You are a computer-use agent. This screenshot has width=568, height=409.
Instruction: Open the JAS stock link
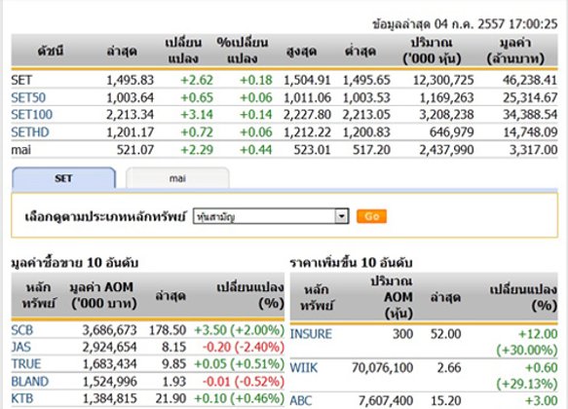[x=20, y=347]
